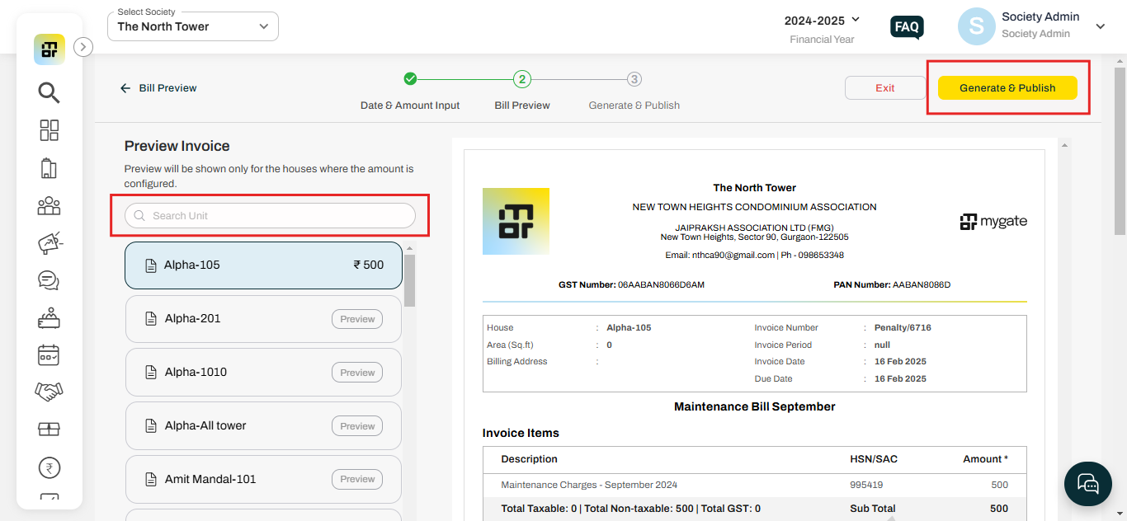
Task: Click the MyGate logo at sidebar top
Action: pos(49,49)
